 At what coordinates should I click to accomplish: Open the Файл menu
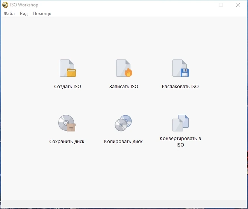click(x=9, y=14)
